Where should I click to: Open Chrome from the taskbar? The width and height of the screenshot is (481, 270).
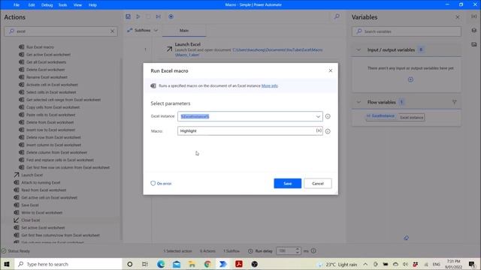pos(207,264)
